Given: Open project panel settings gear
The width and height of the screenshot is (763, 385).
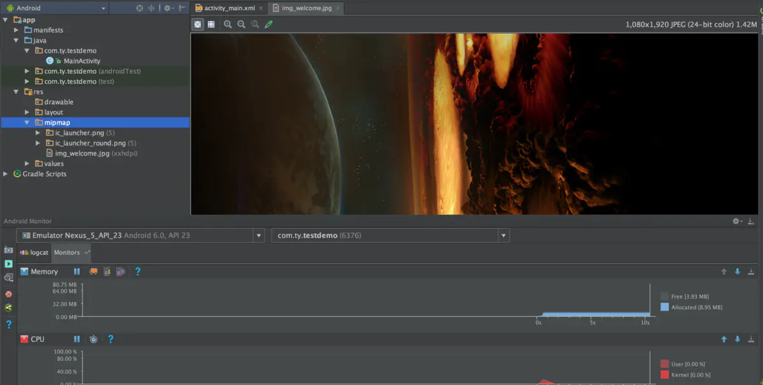Looking at the screenshot, I should 168,8.
